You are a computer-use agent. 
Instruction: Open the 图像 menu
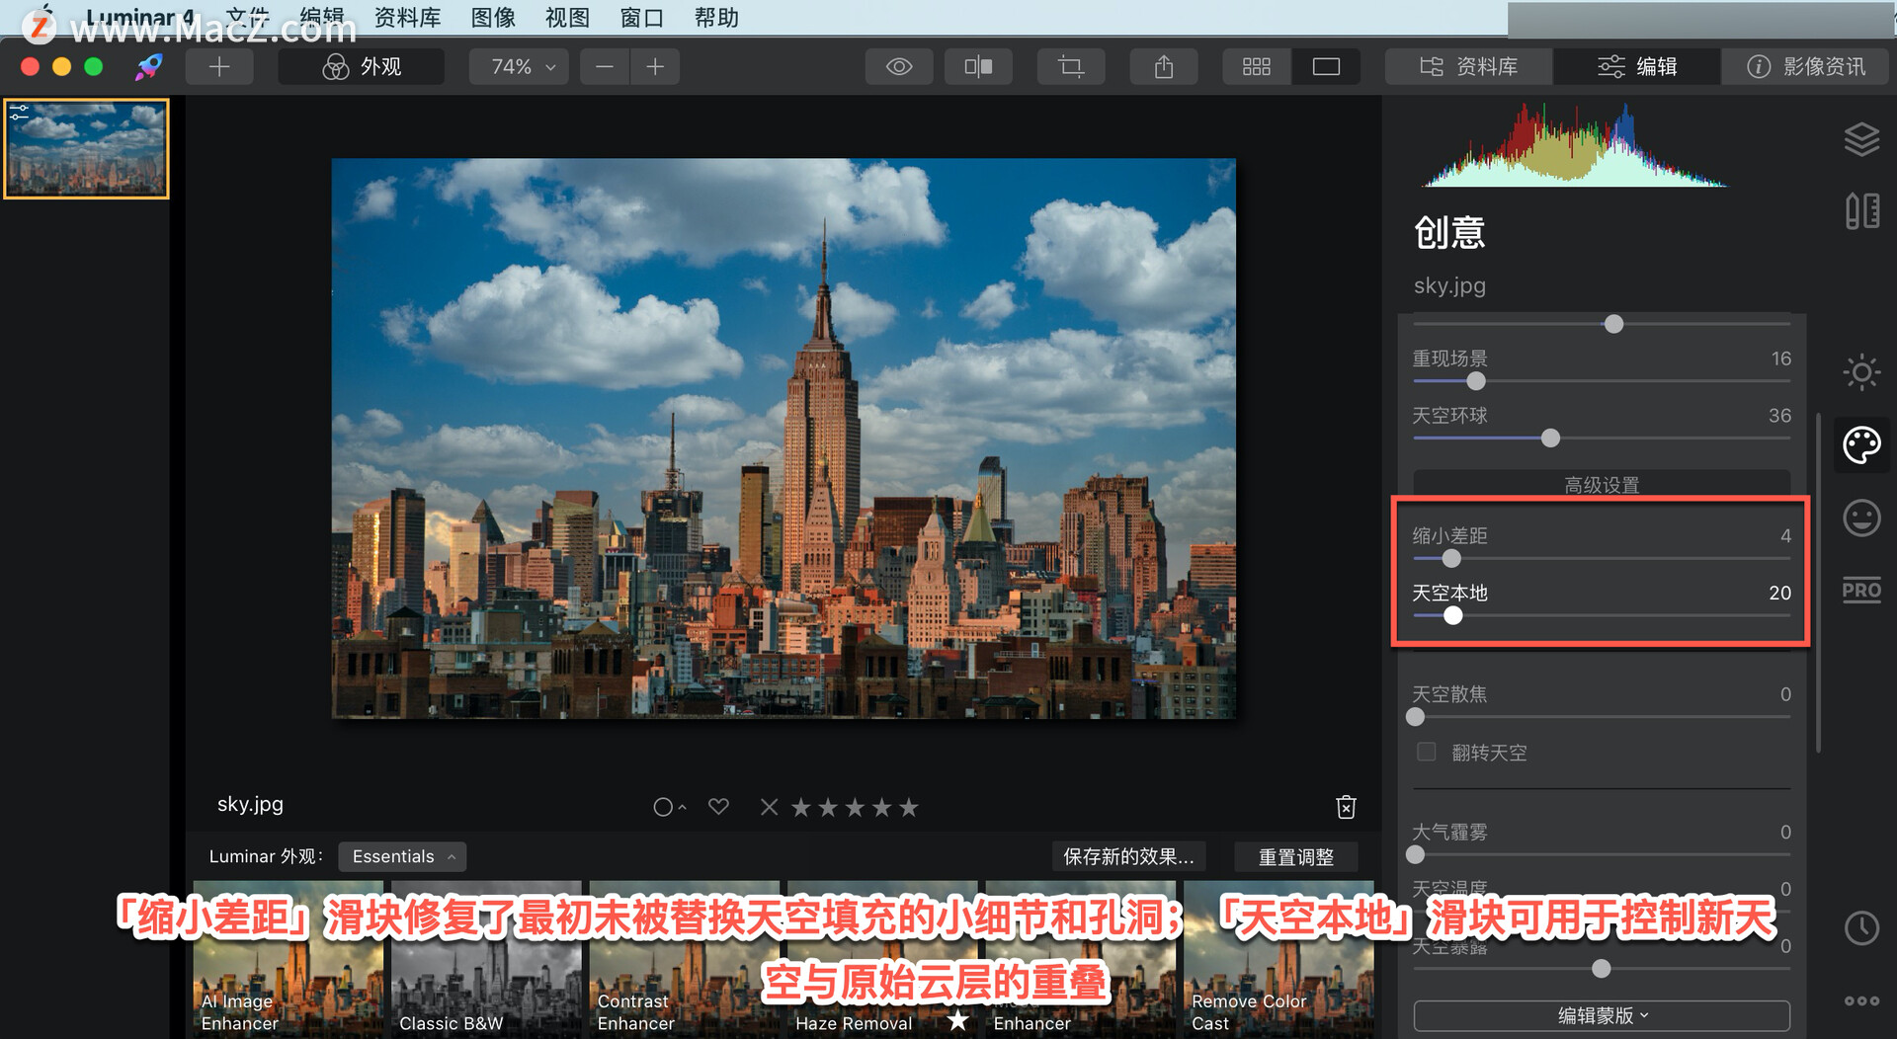[x=493, y=17]
